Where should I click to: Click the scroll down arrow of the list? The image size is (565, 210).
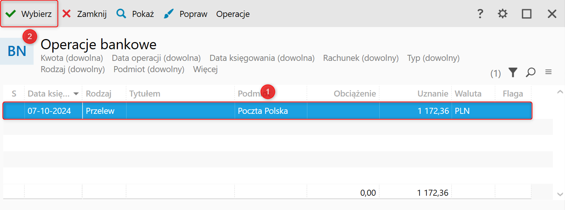tap(560, 194)
